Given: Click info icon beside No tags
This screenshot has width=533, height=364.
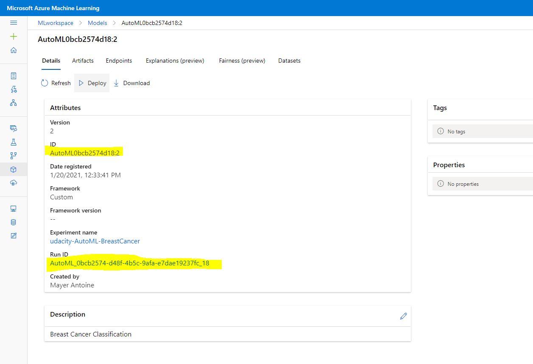Looking at the screenshot, I should 440,132.
